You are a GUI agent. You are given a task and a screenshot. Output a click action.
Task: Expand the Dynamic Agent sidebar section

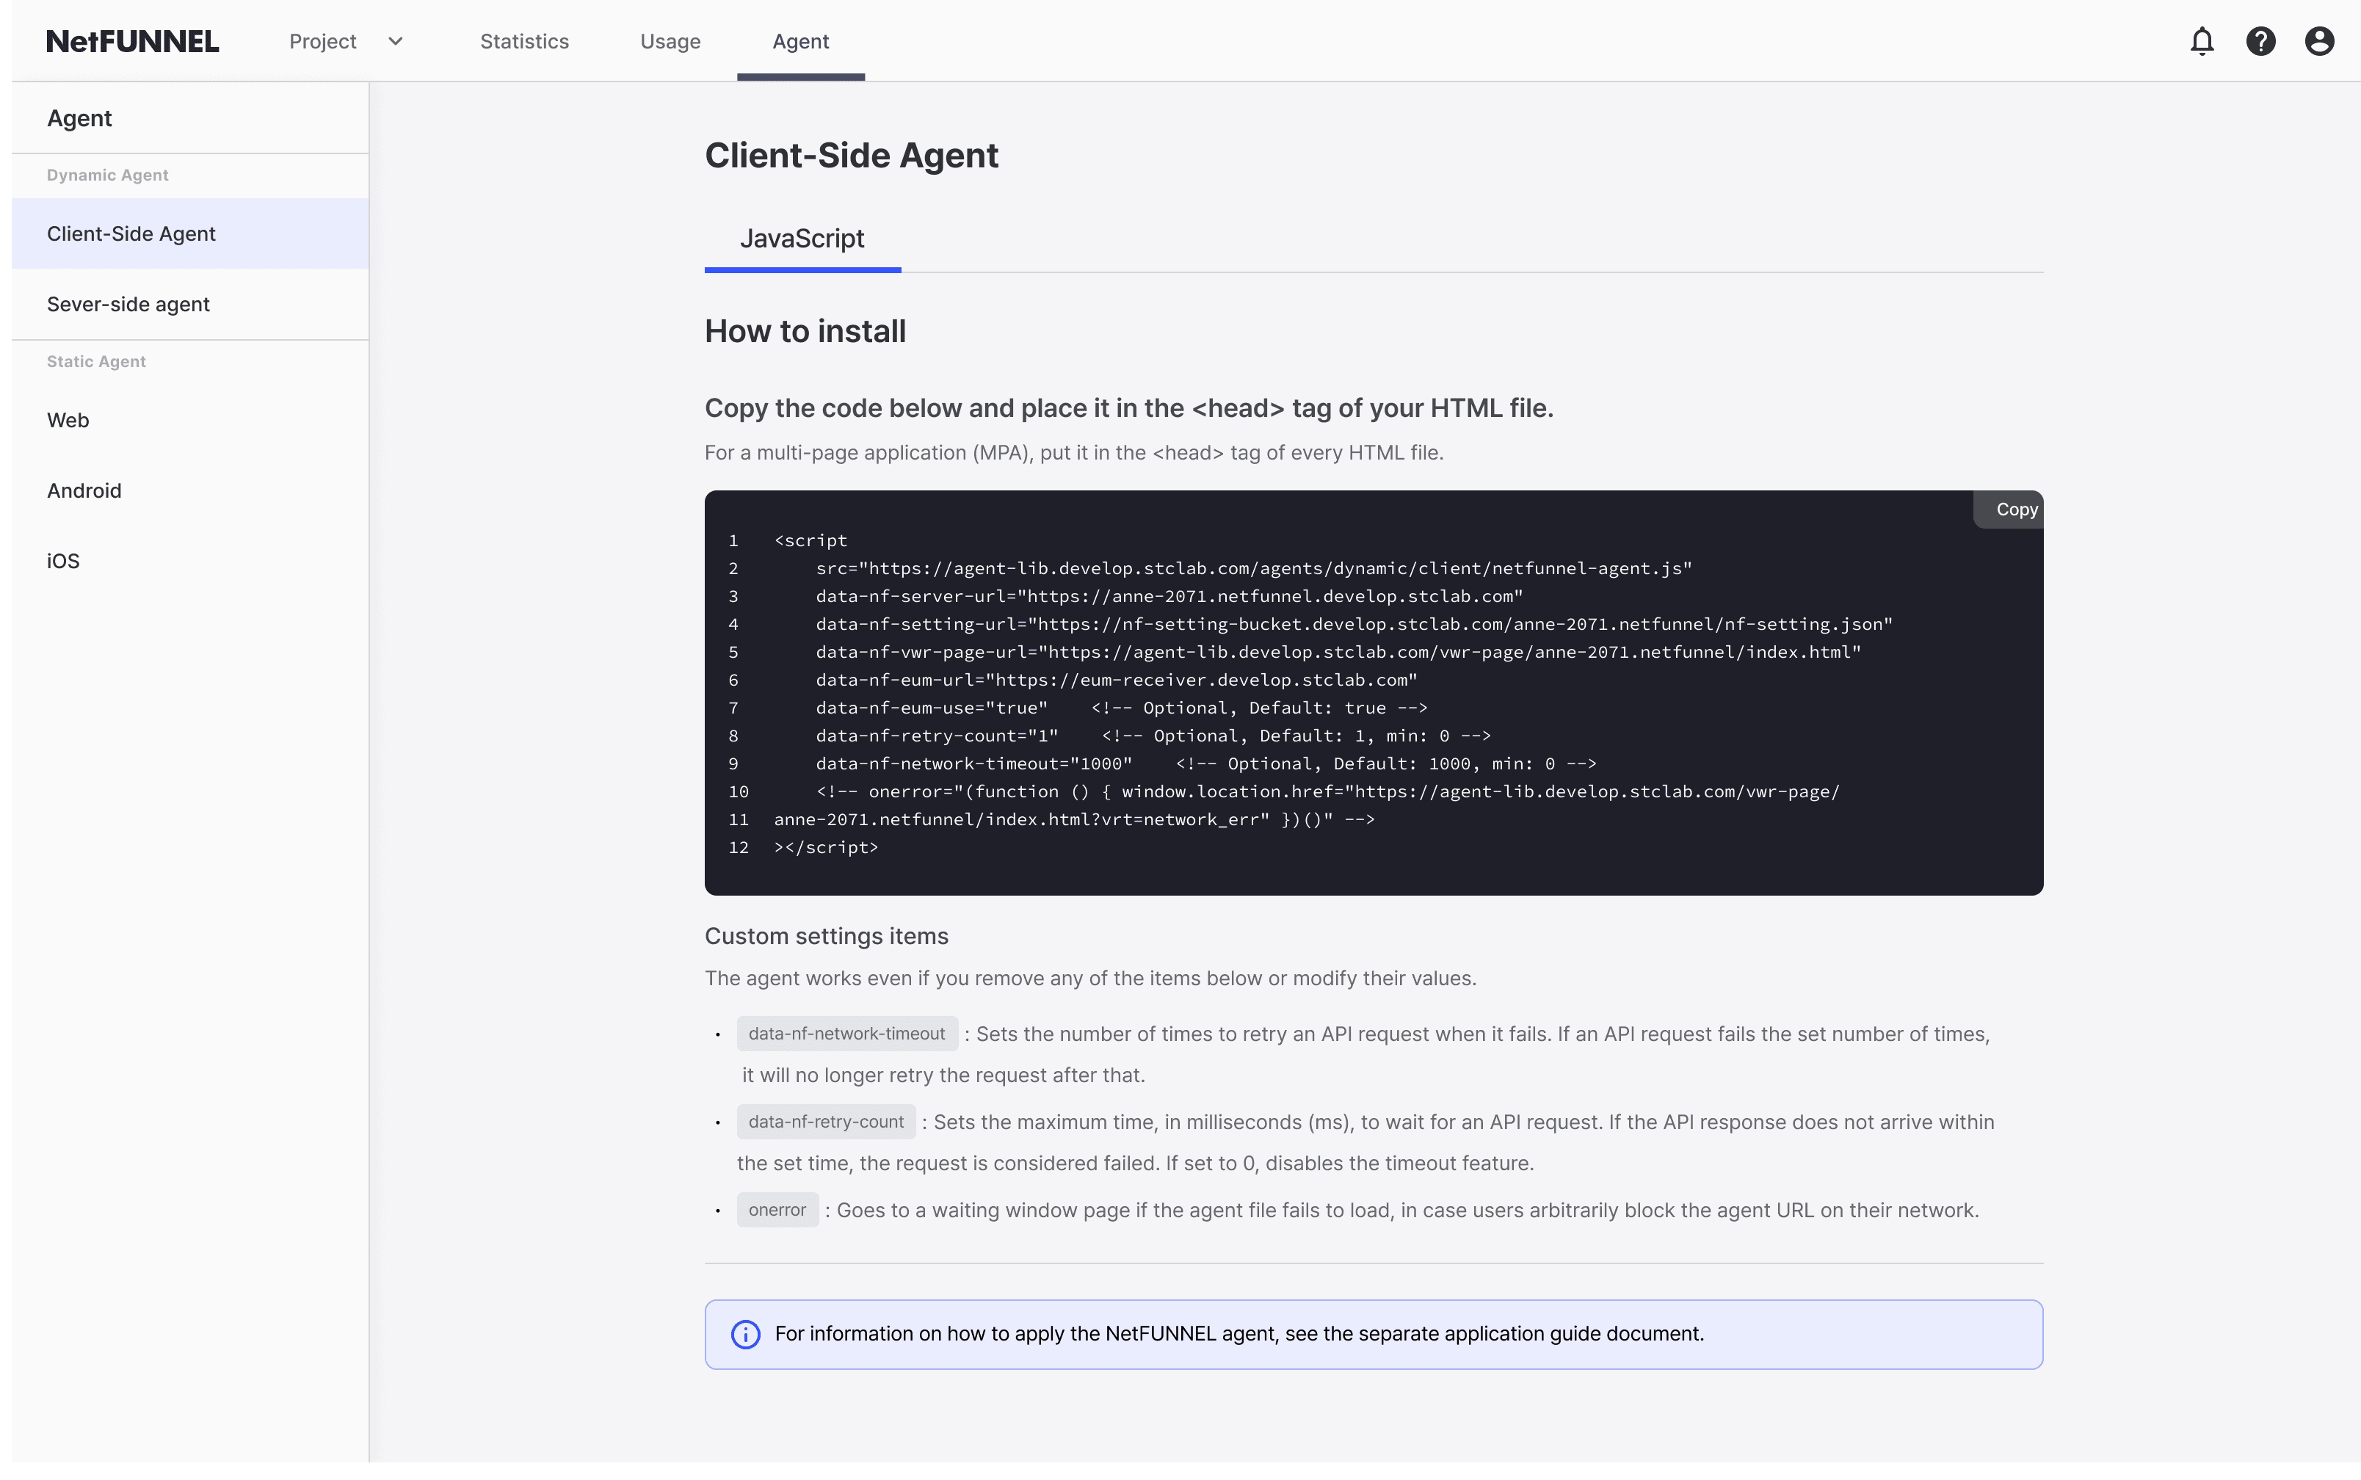[x=106, y=174]
